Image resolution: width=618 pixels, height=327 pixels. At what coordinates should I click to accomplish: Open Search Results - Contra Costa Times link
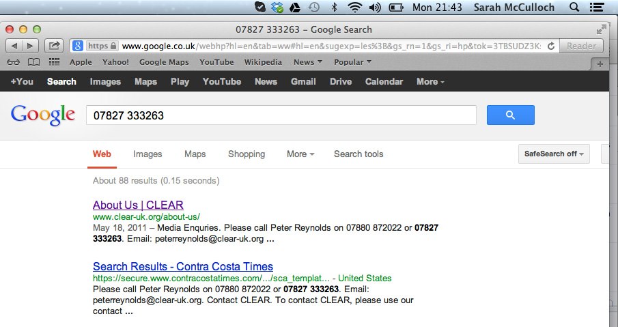point(183,266)
